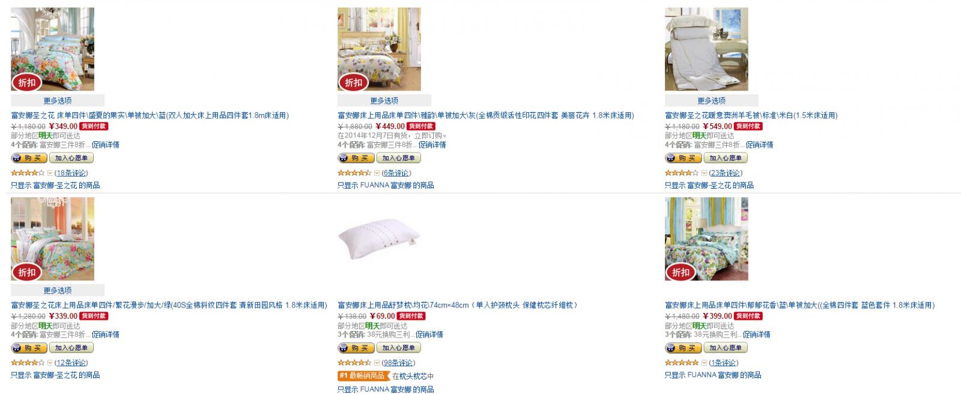961x394 pixels.
Task: Click the 货到付款 badge beside ¥449.00 price
Action: point(421,126)
